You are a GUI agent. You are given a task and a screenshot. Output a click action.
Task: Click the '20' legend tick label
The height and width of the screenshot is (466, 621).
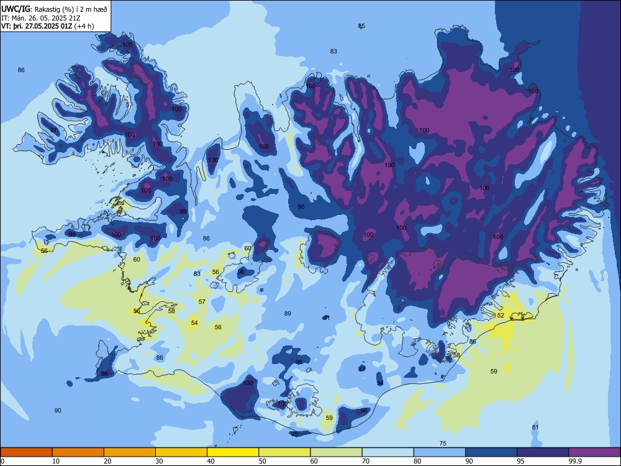click(107, 461)
